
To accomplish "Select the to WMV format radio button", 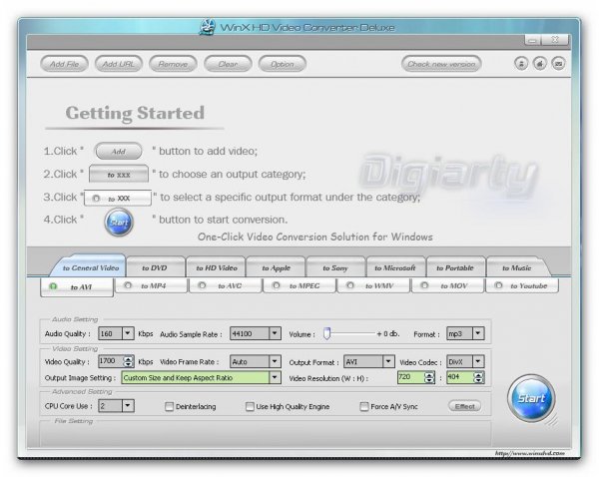I will tap(350, 285).
